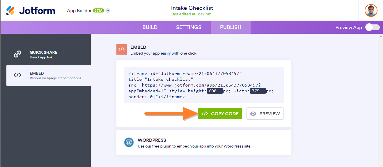The width and height of the screenshot is (383, 167).
Task: Open the user avatar menu
Action: click(x=371, y=10)
